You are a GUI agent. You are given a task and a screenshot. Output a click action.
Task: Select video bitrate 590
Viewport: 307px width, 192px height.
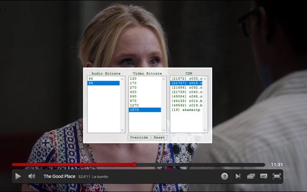coord(145,96)
